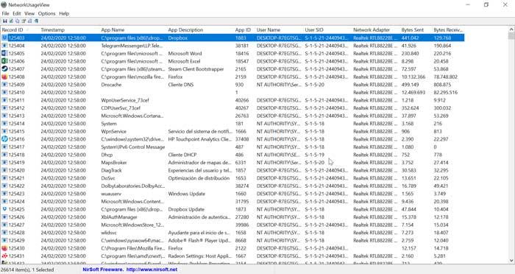Select the Steam Client Bootstrapper row icon
Screen dimensions: 515x274
4,69
